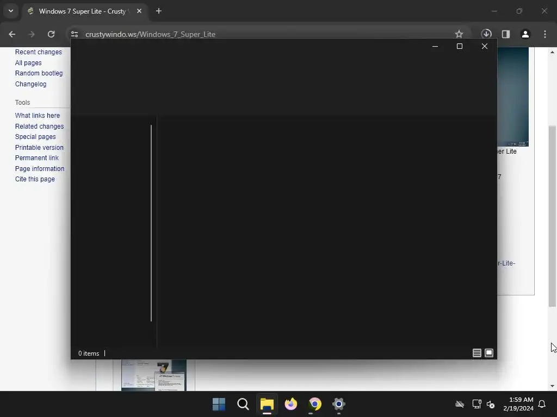557x417 pixels.
Task: Open the Chrome profile icon
Action: (x=525, y=34)
